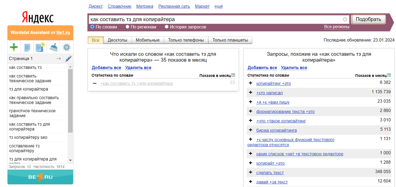Switch to the Только планшеты tab
The image size is (396, 187).
pyautogui.click(x=230, y=40)
